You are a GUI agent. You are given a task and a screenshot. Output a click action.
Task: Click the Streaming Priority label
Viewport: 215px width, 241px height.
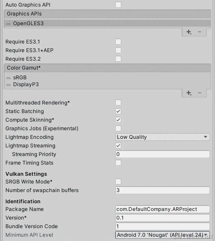tap(34, 154)
